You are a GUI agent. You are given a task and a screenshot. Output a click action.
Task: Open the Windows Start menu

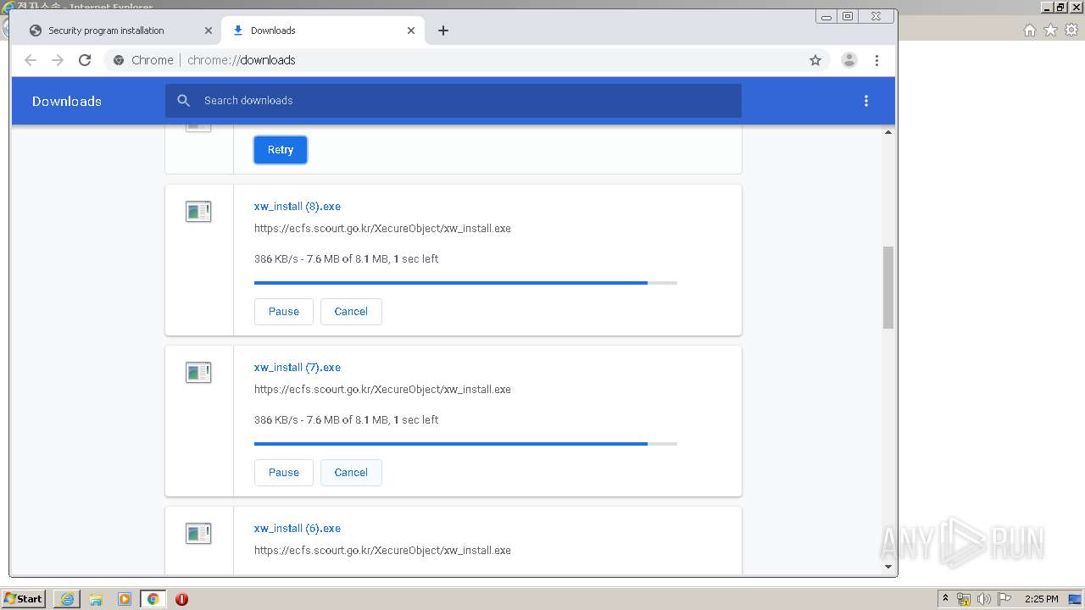pyautogui.click(x=24, y=599)
